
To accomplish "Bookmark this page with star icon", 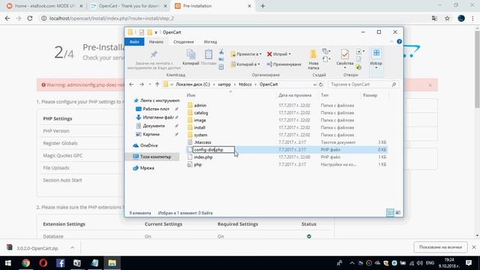I will click(447, 18).
